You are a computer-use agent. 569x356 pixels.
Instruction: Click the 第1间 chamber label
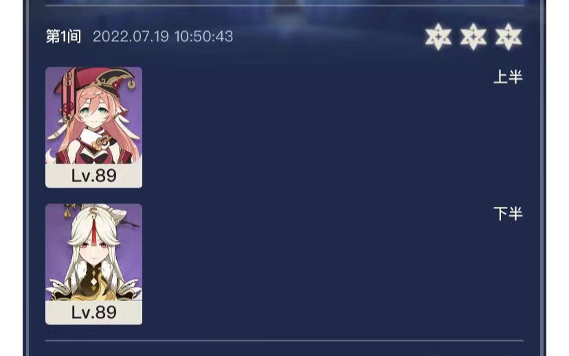click(x=63, y=36)
